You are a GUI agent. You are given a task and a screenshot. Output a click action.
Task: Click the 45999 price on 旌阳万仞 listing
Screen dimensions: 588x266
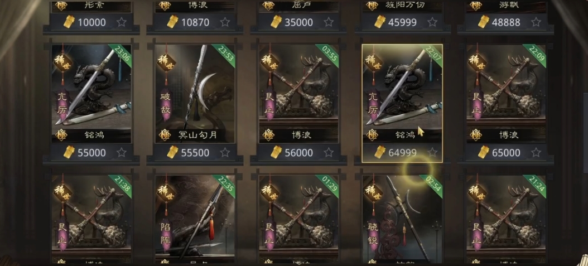pos(402,22)
